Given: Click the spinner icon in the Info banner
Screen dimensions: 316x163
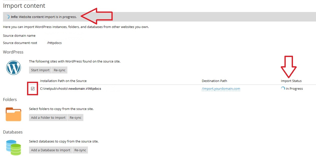Looking at the screenshot, I should point(8,17).
